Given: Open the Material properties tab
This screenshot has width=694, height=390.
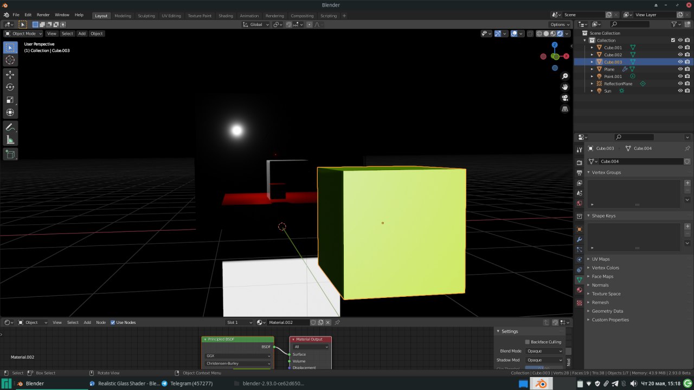Looking at the screenshot, I should point(579,290).
